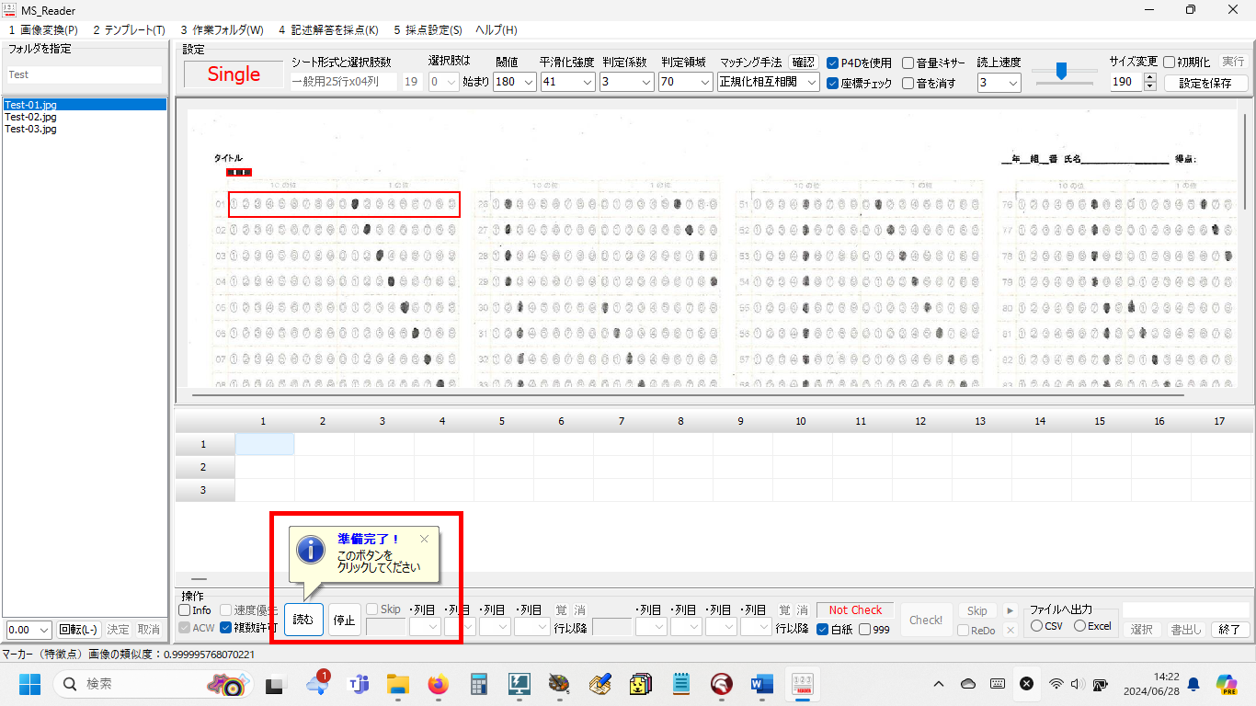Screen dimensions: 1256x706
Task: Click the blue slider handle in settings
Action: pyautogui.click(x=1061, y=71)
